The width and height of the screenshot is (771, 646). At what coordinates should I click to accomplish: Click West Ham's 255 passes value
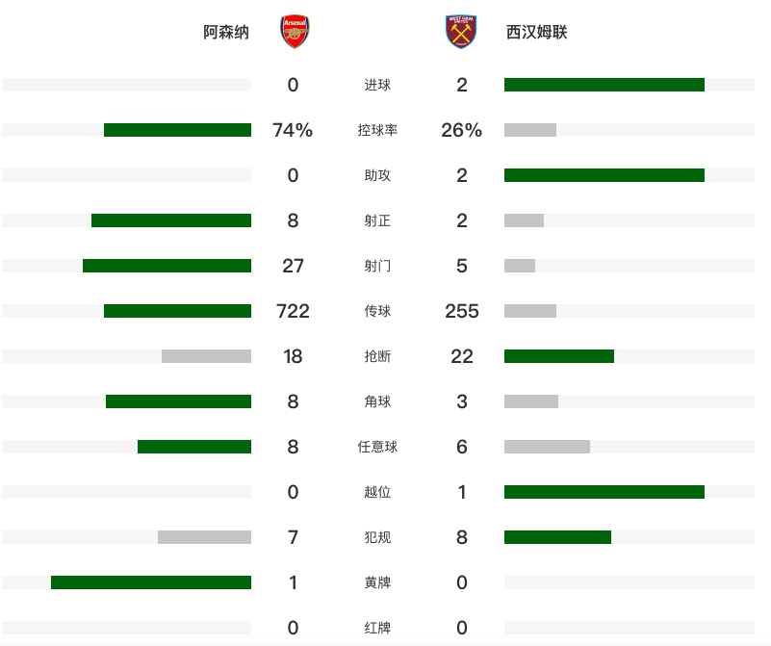pos(462,311)
